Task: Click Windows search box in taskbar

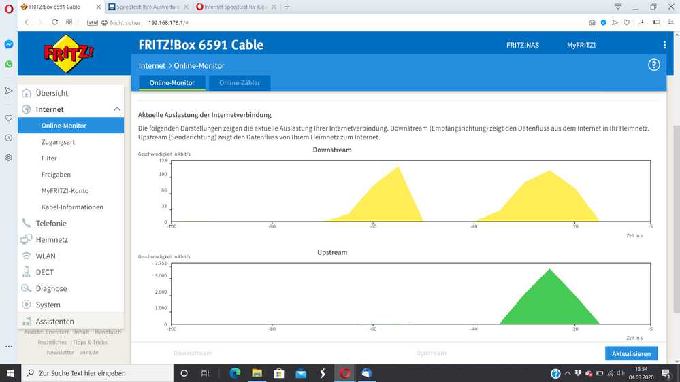Action: [x=97, y=373]
